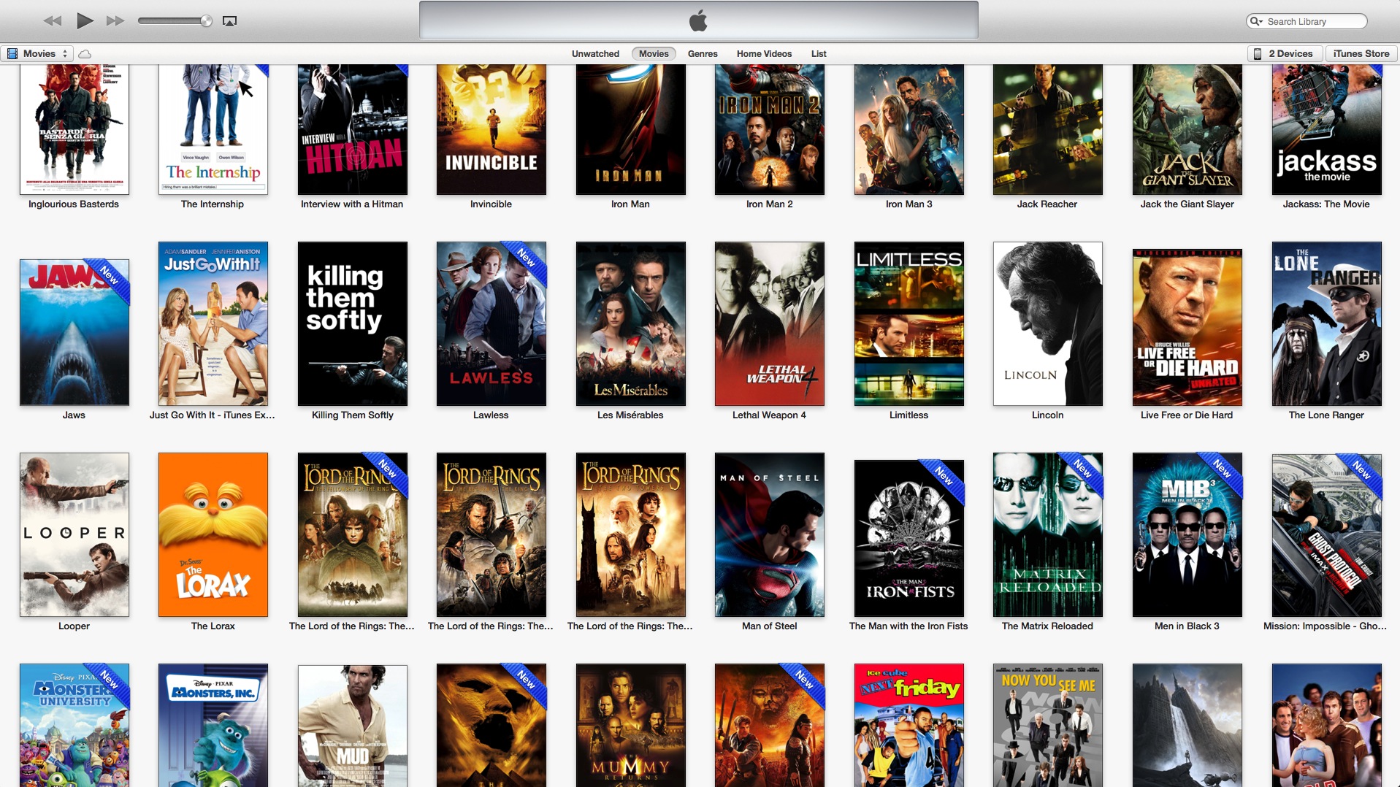1400x787 pixels.
Task: Select The Lone Ranger poster
Action: [x=1327, y=323]
